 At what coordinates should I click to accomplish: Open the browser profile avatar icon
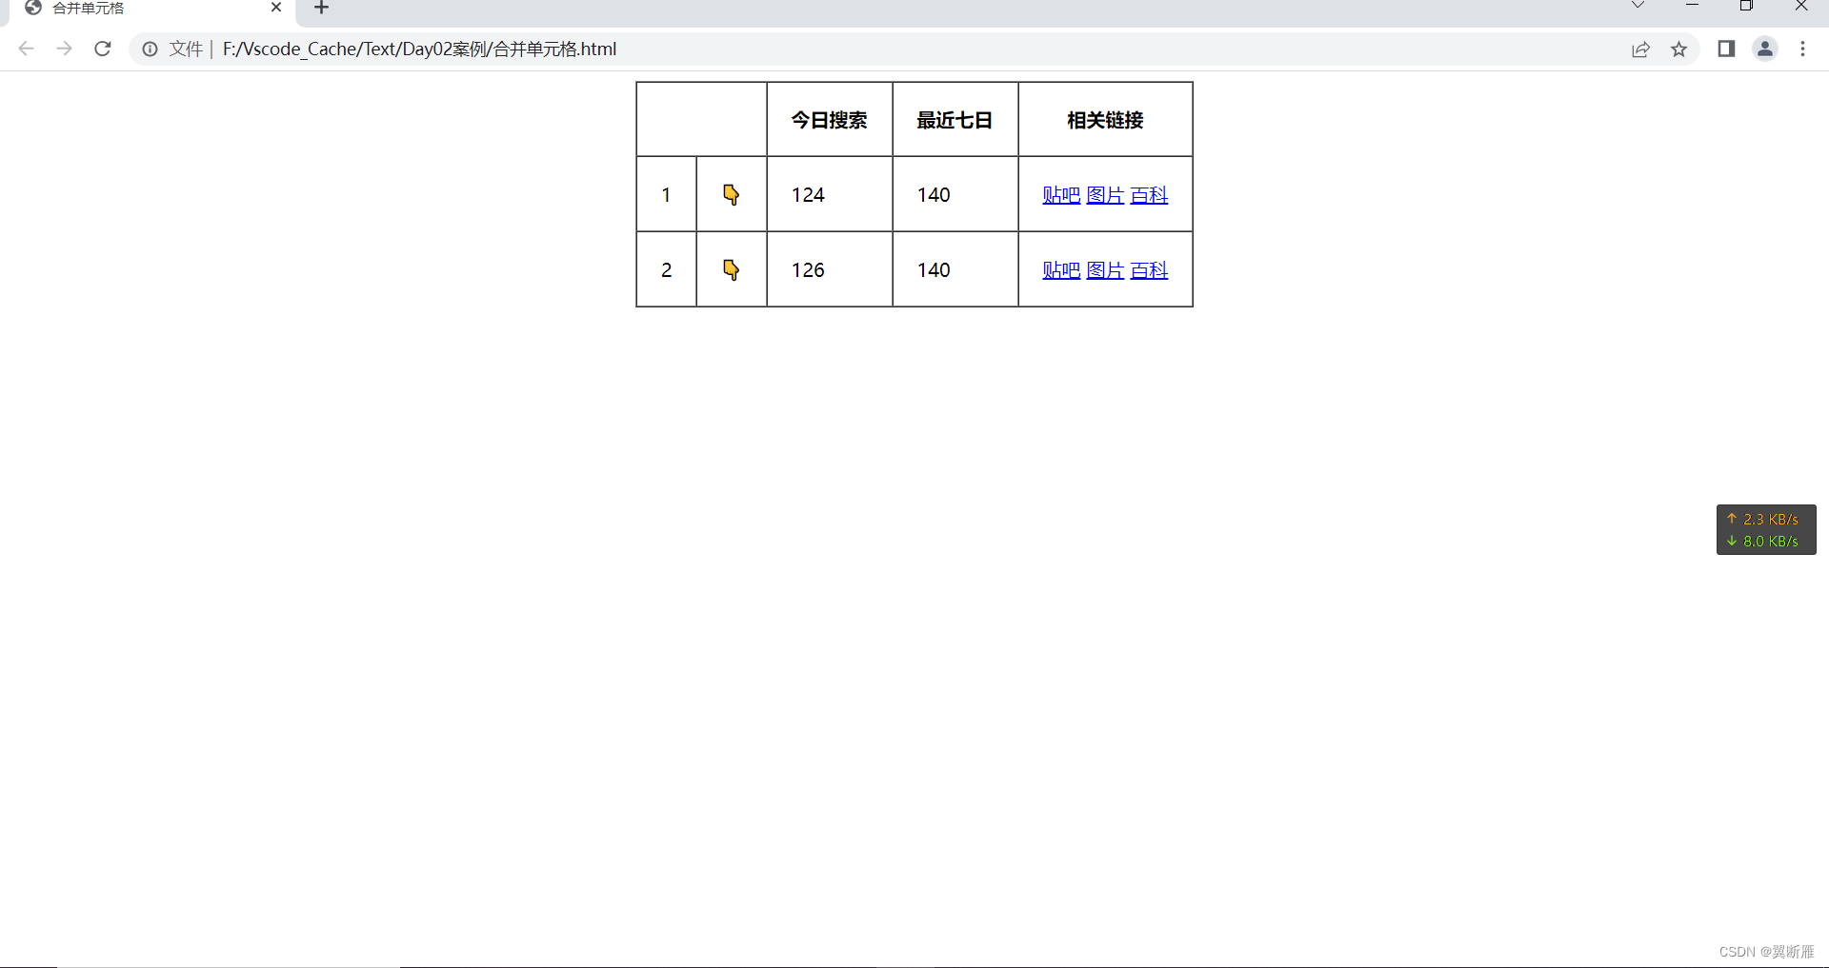coord(1765,49)
